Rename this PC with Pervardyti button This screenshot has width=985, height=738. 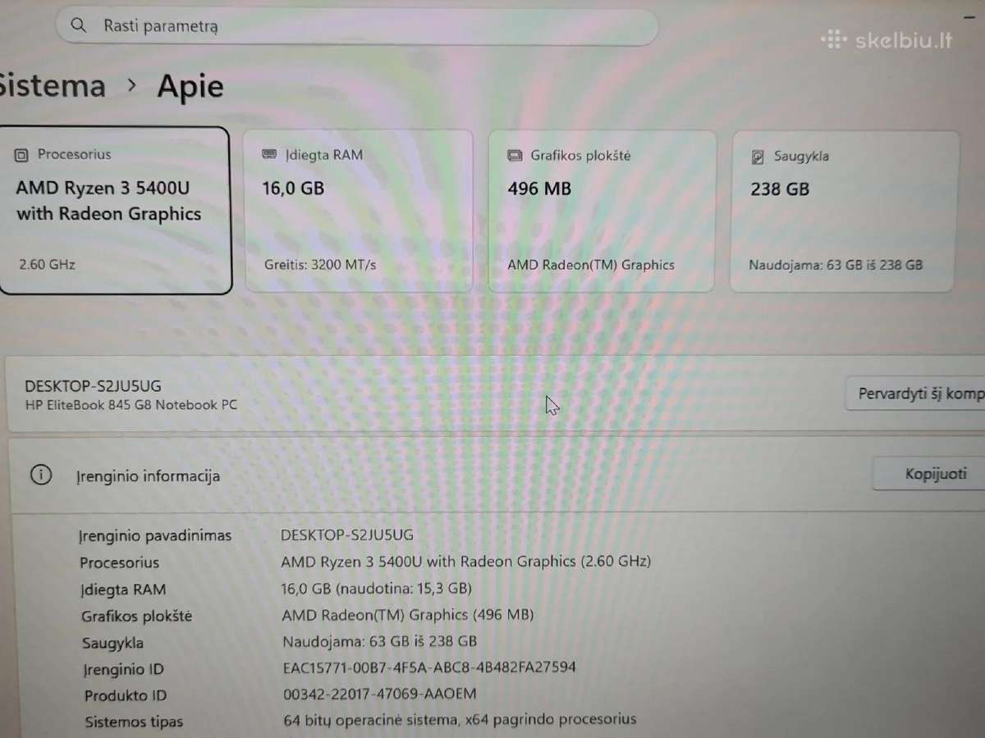point(916,394)
